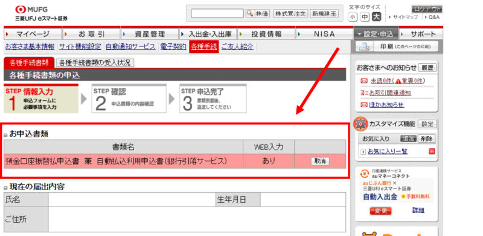Go to 自動通知サービス submenu
Screen dimensions: 483x236
[130, 47]
